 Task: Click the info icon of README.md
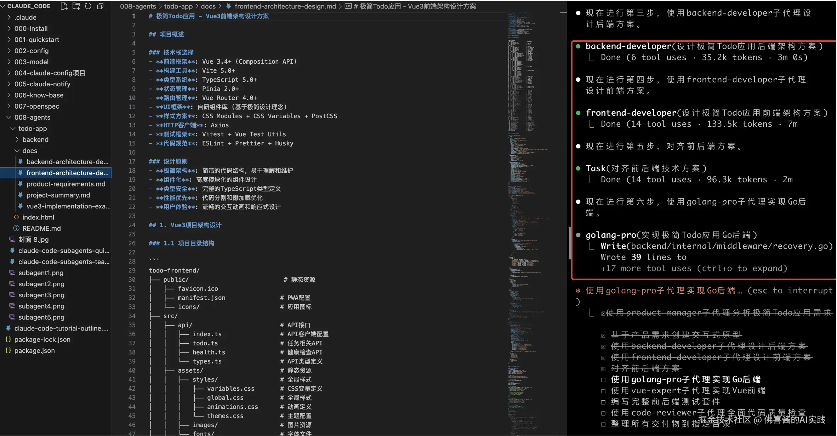tap(16, 228)
